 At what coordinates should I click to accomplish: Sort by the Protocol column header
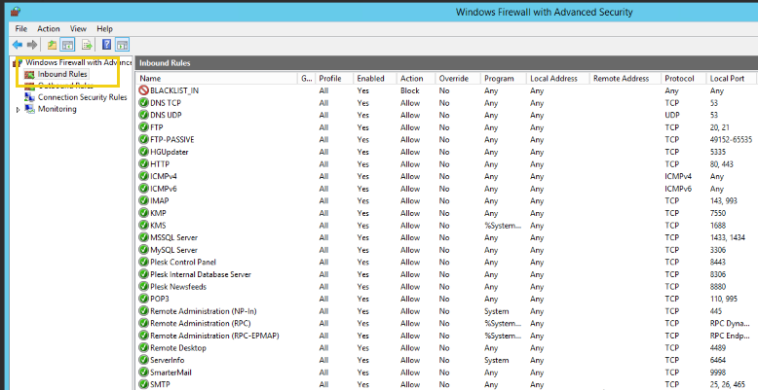pos(684,78)
